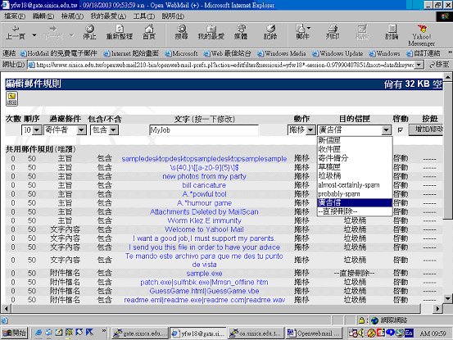The image size is (453, 340).
Task: Open the Back button history dropdown arrow
Action: point(34,35)
